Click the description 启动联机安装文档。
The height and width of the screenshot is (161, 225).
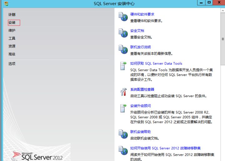(145, 138)
